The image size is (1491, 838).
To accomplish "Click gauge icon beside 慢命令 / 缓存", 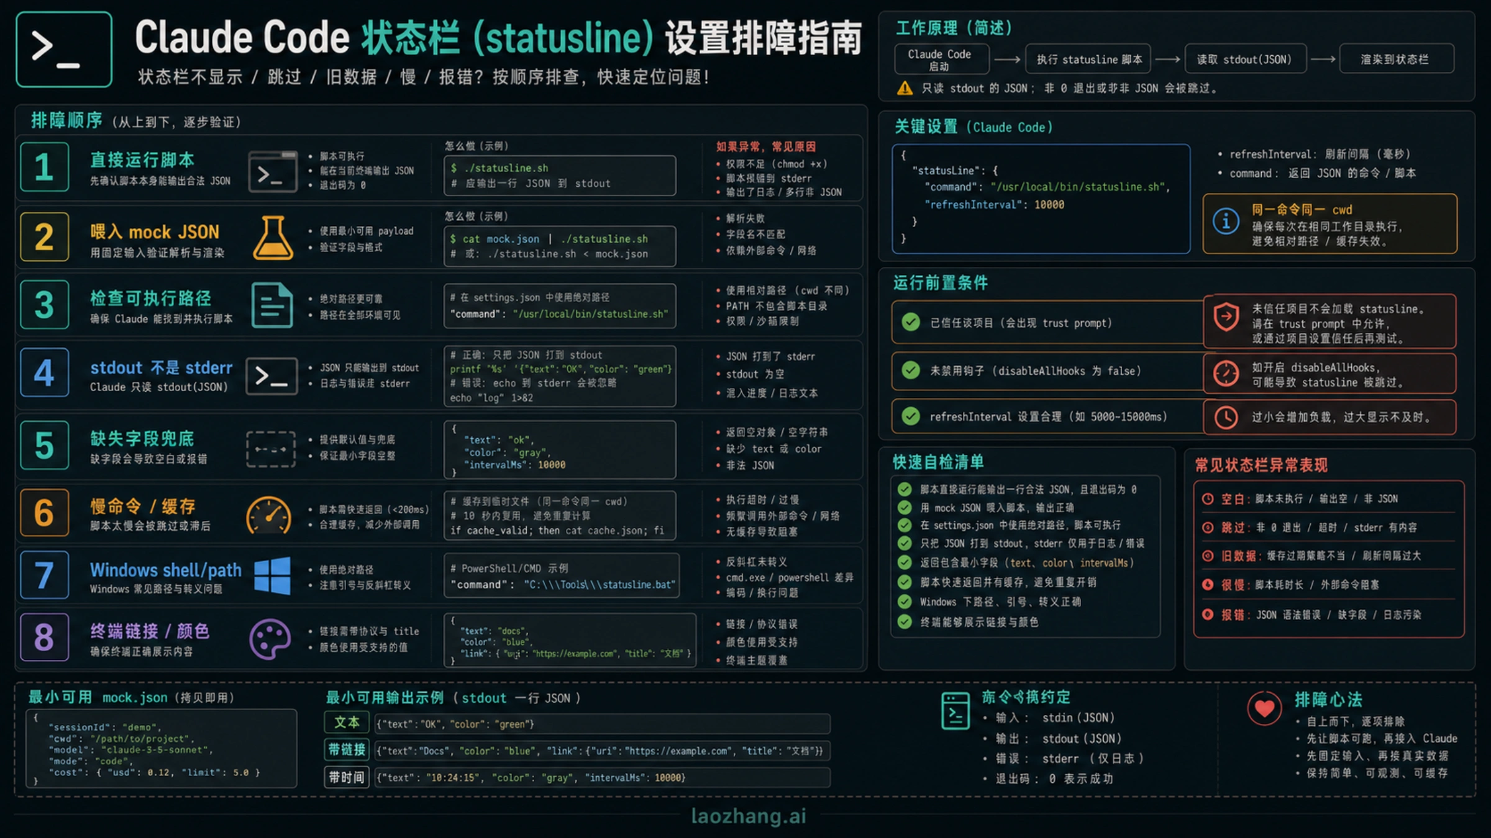I will 269,515.
